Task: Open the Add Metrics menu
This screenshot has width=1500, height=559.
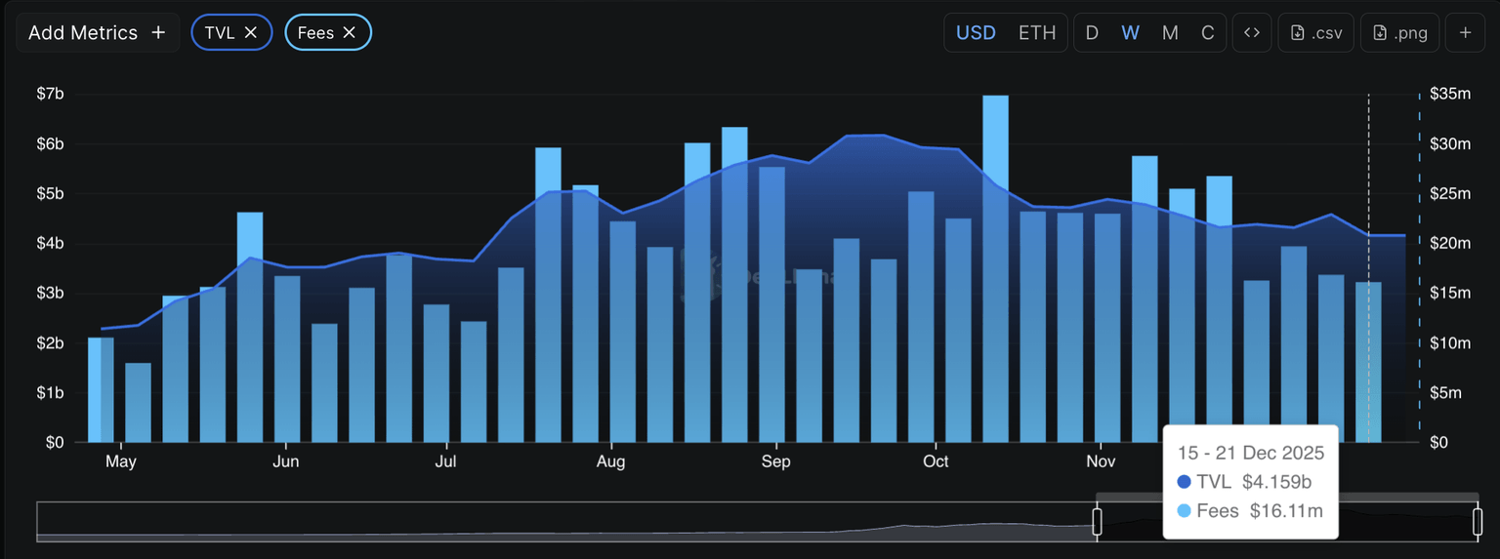Action: click(97, 32)
